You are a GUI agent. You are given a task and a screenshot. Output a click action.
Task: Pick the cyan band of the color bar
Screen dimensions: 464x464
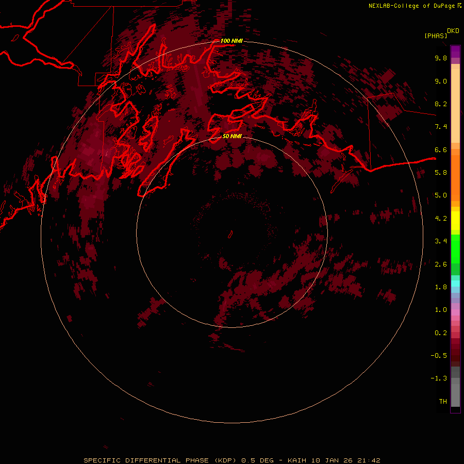(x=455, y=284)
